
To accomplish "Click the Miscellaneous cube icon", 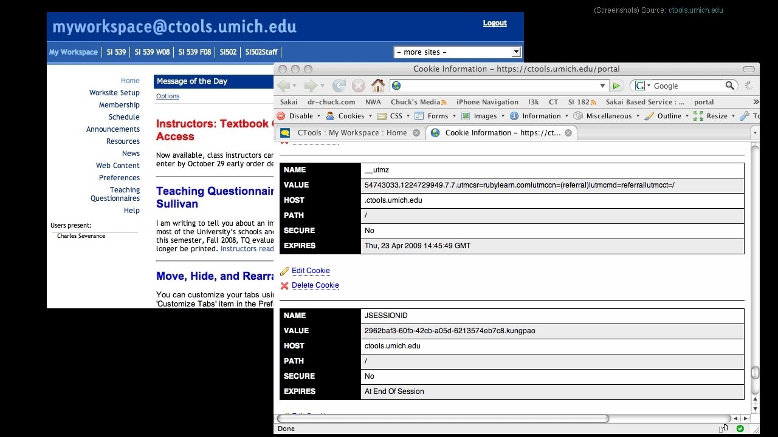I will coord(578,116).
